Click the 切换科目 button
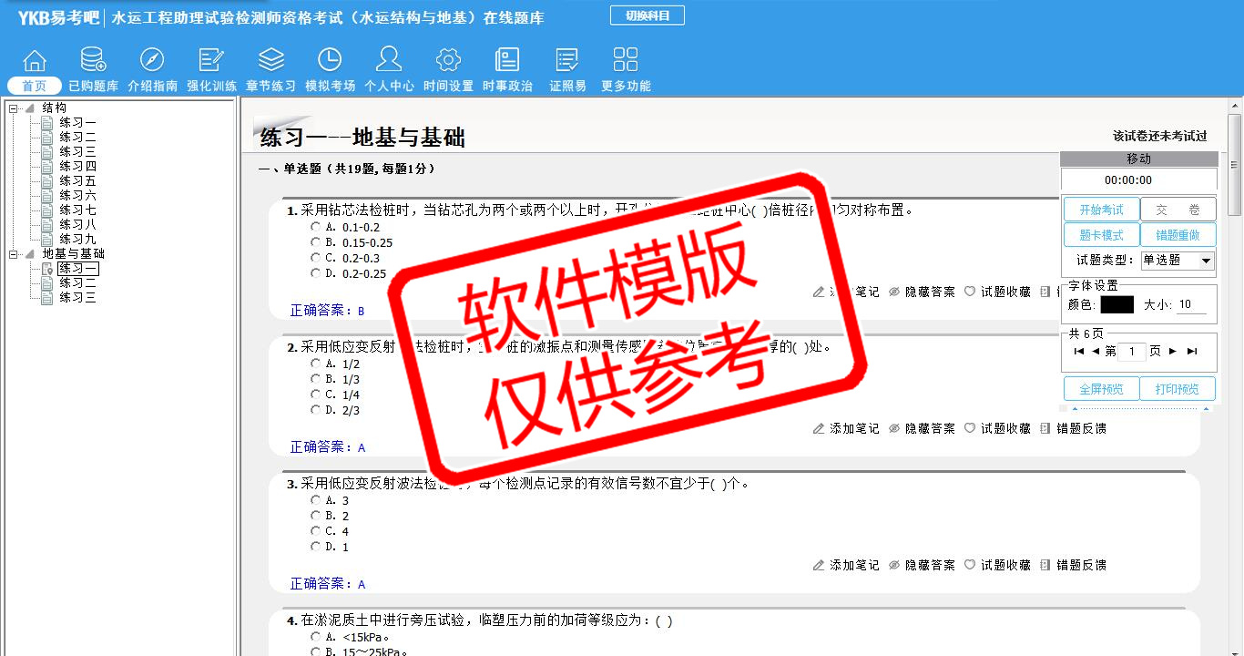This screenshot has width=1244, height=656. click(647, 15)
